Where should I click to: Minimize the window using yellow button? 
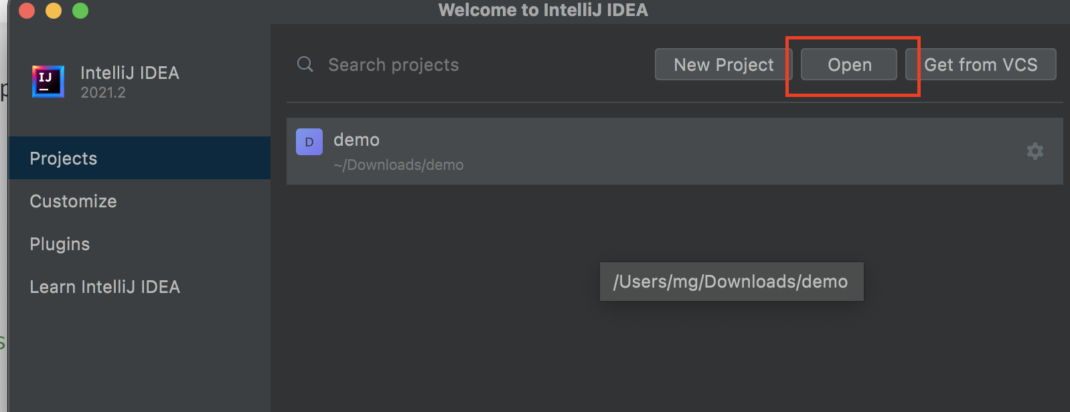click(x=54, y=11)
